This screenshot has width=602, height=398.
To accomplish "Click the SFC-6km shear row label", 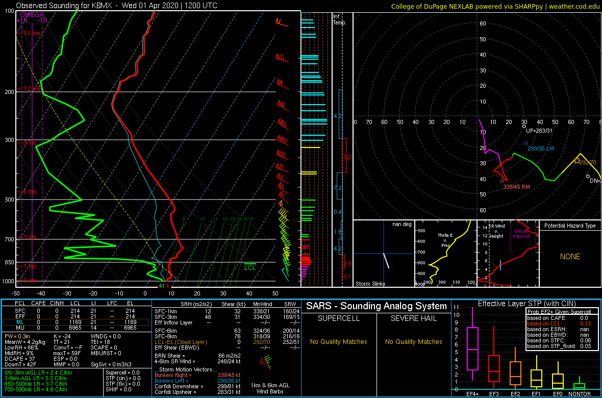I will [x=165, y=330].
